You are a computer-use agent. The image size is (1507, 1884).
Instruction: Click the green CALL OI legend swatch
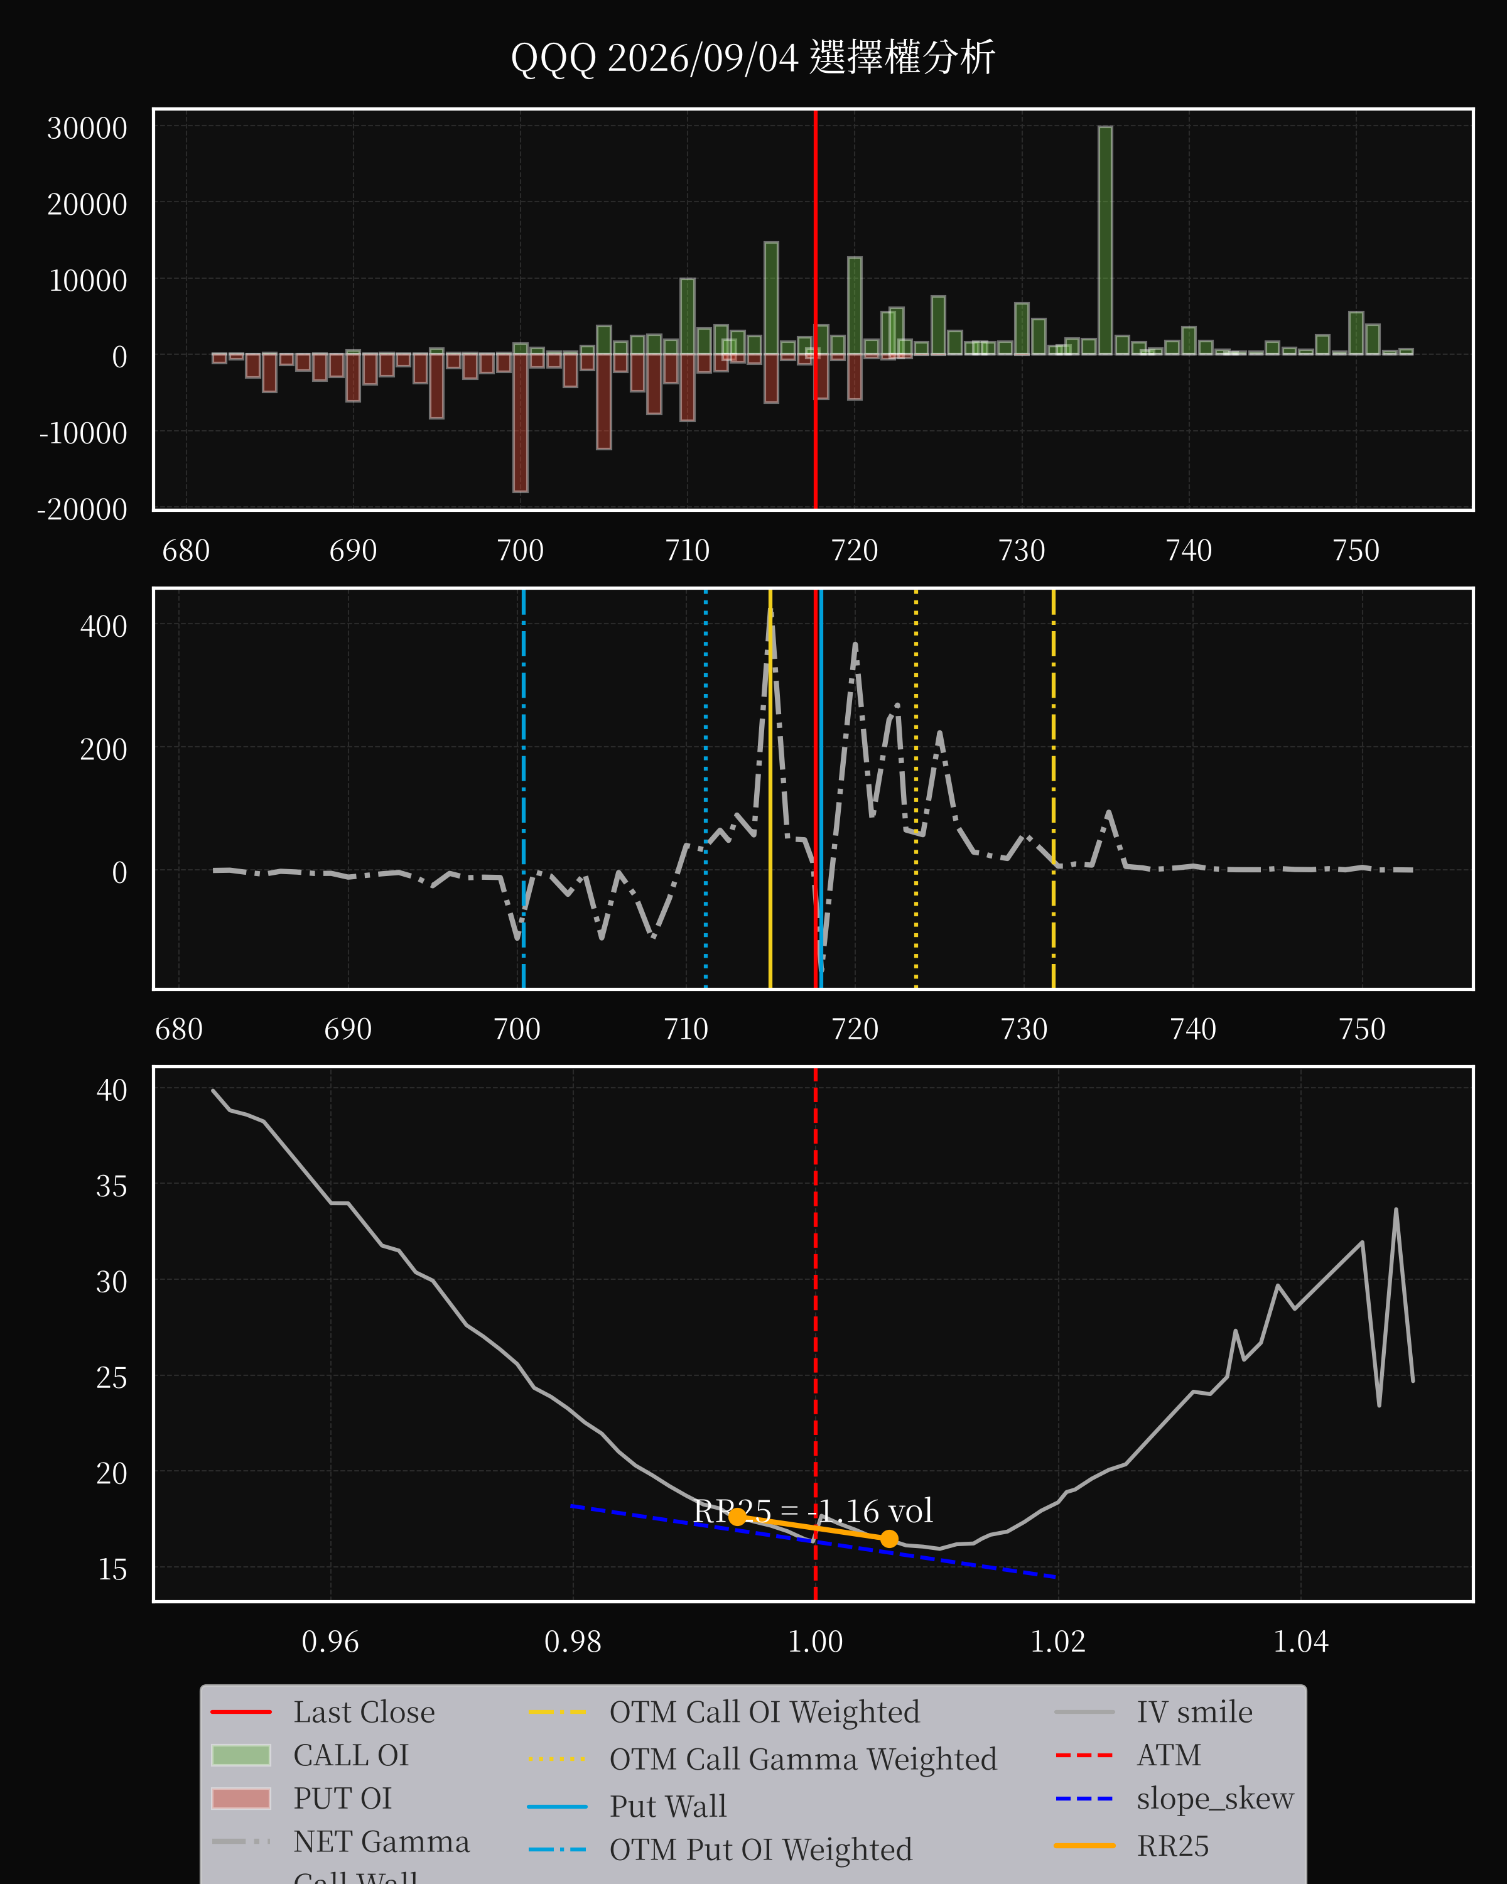[241, 1755]
